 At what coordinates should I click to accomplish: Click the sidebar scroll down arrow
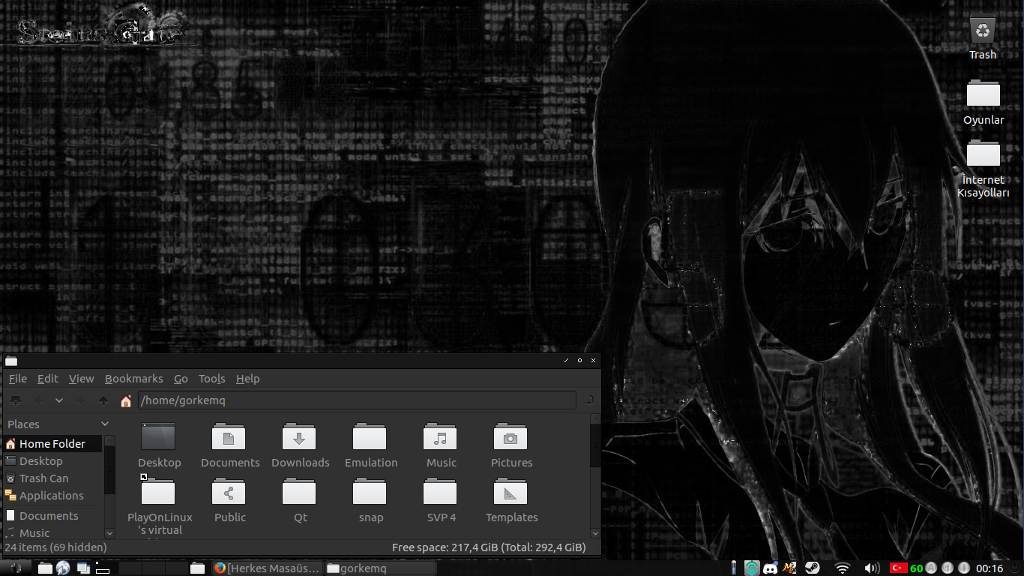(x=109, y=533)
